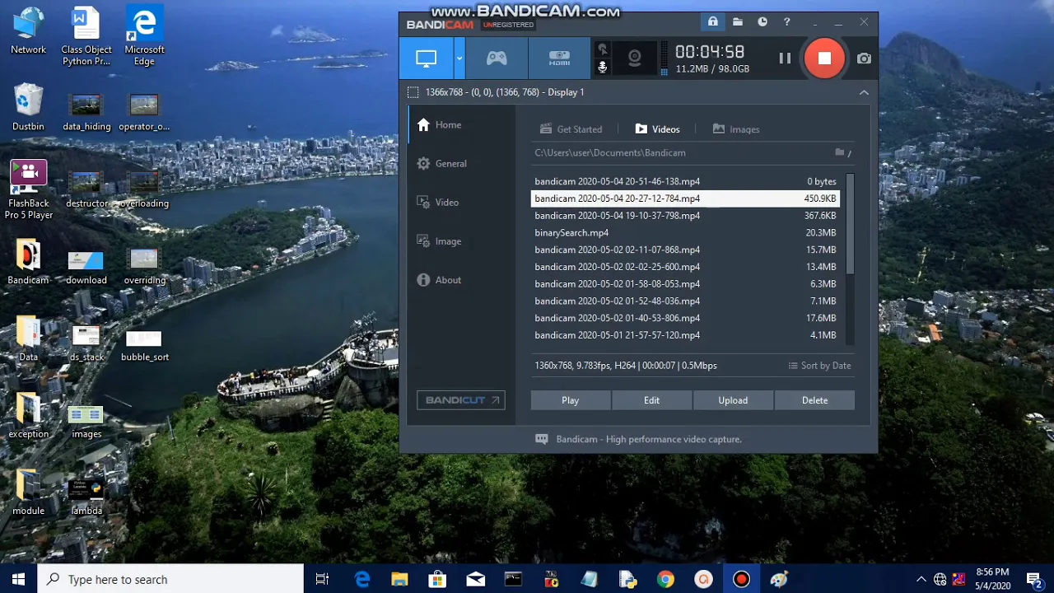Open Microsoft Store from taskbar
The height and width of the screenshot is (593, 1054).
pos(438,580)
